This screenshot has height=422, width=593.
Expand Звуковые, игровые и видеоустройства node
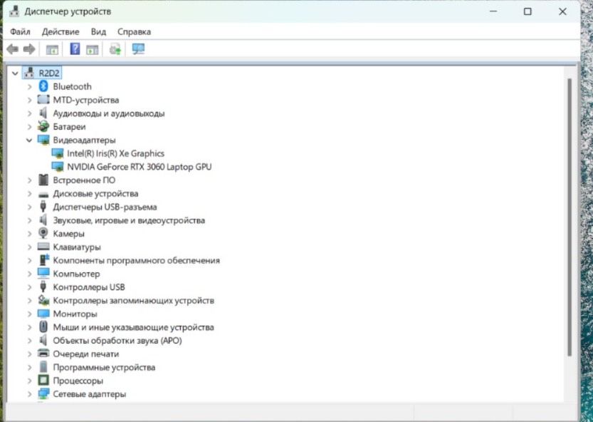pos(29,220)
